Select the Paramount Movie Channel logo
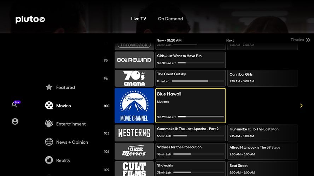This screenshot has height=176, width=314. (134, 106)
